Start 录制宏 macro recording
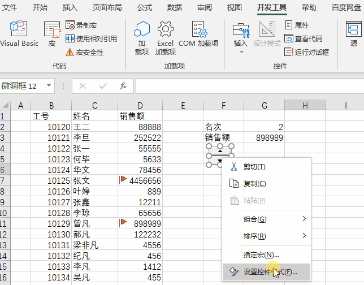This screenshot has width=364, height=285. 81,25
